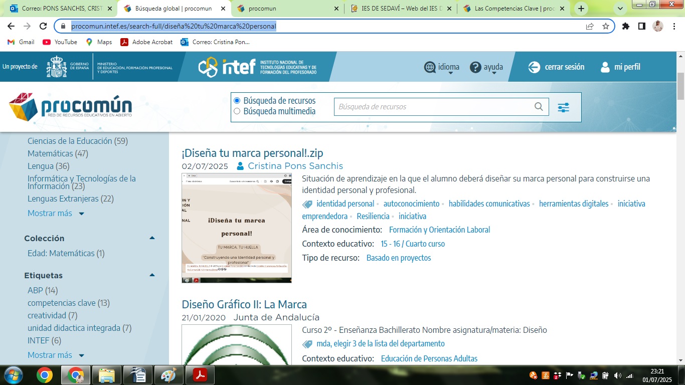Select Búsqueda multimedia radio button
Image resolution: width=685 pixels, height=385 pixels.
237,111
